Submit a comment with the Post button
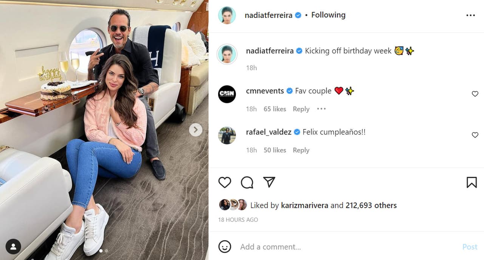 pyautogui.click(x=470, y=246)
